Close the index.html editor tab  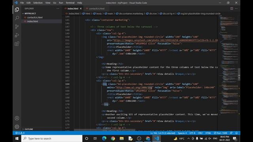pyautogui.click(x=81, y=9)
